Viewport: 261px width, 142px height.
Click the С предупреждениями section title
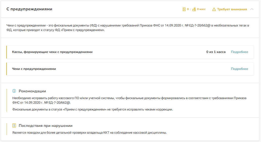tap(29, 9)
